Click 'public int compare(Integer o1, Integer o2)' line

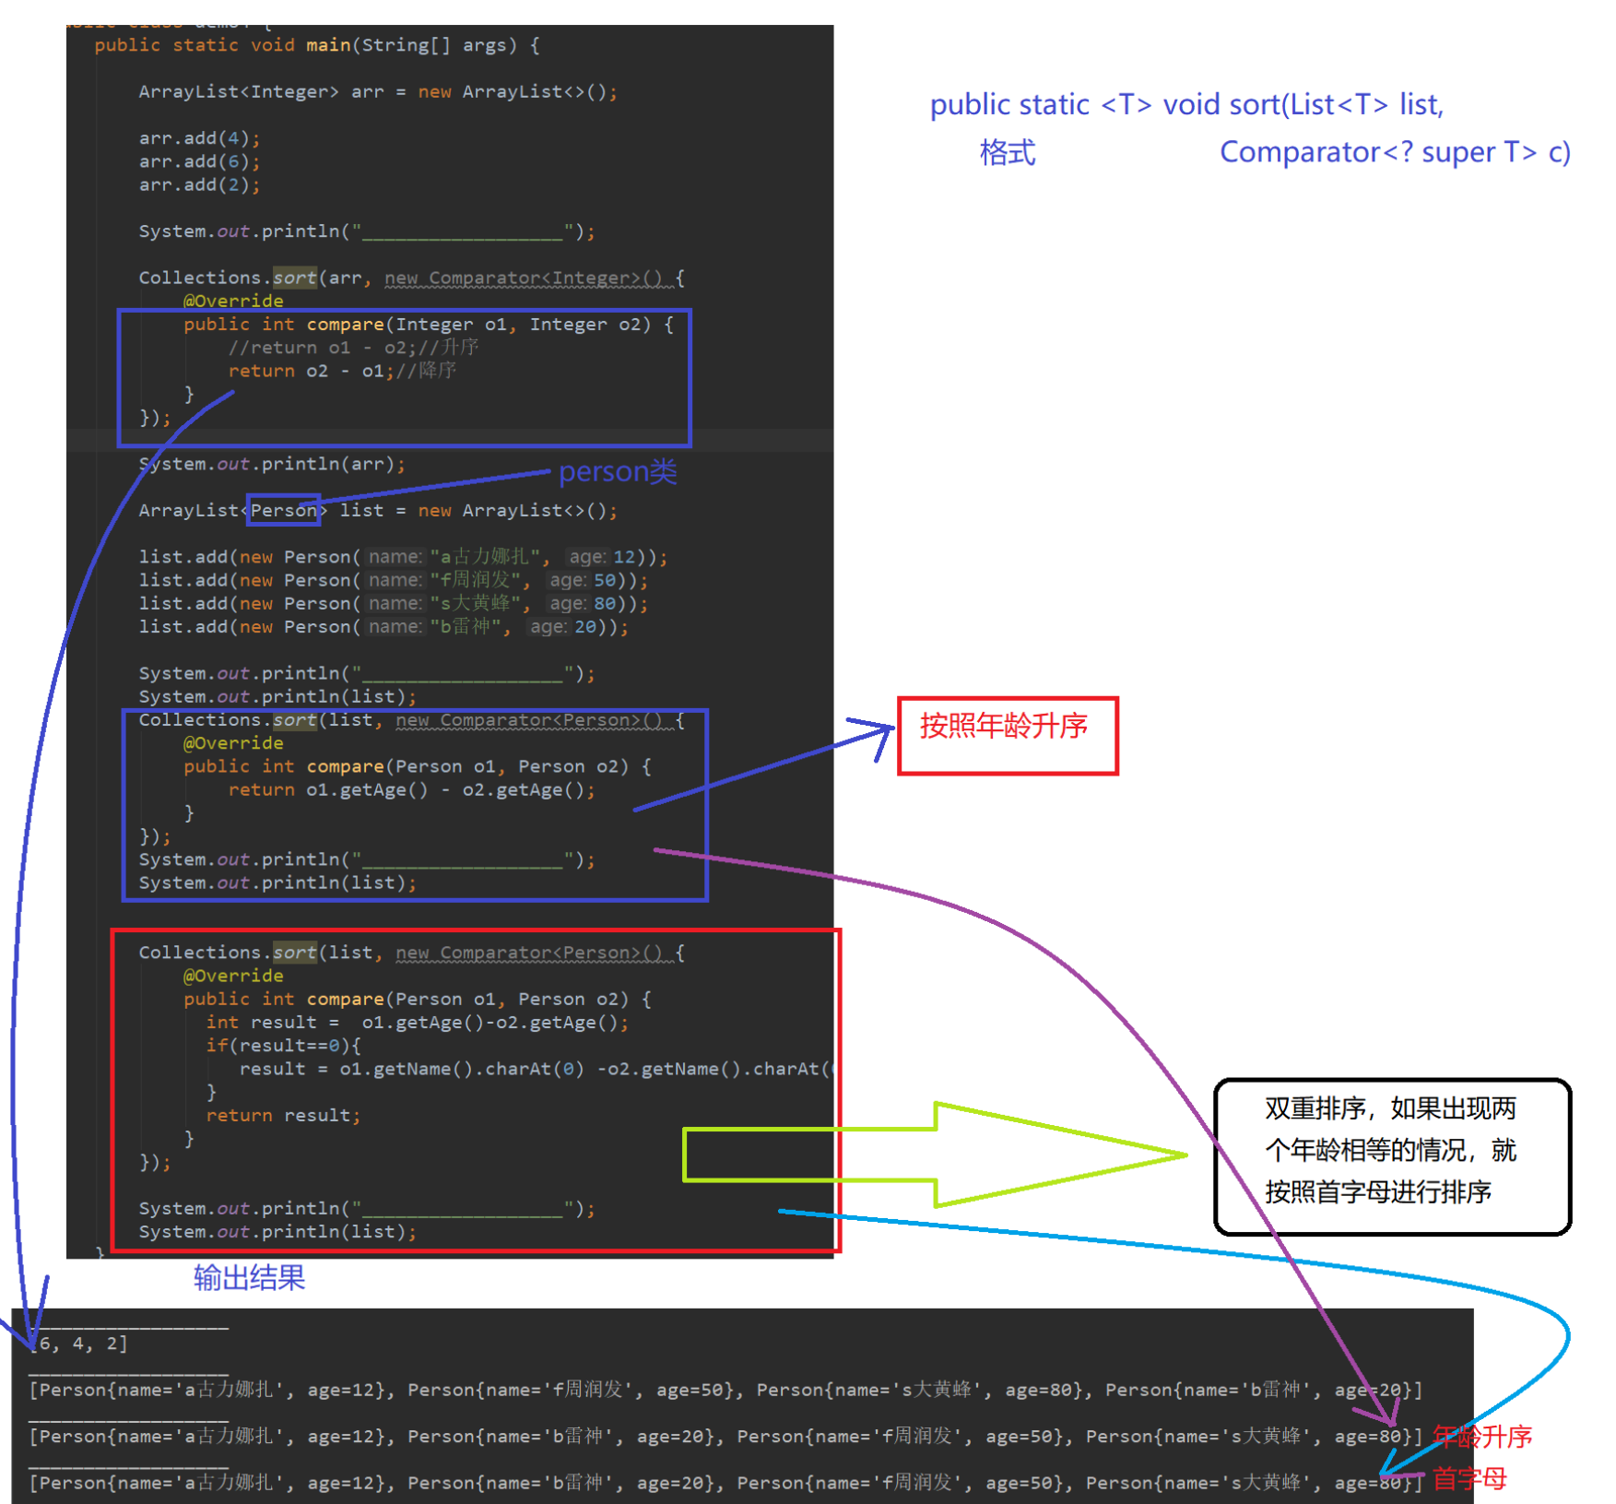coord(428,325)
